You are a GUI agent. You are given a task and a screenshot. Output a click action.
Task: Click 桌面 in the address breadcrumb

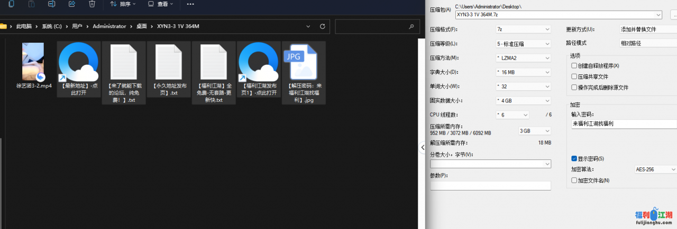(141, 26)
